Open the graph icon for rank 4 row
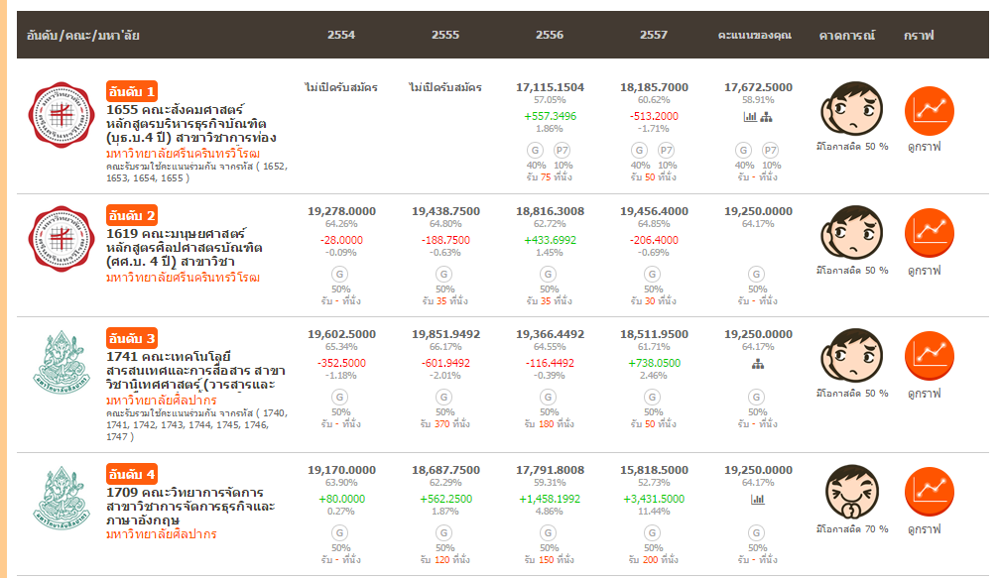The image size is (999, 578). pyautogui.click(x=929, y=492)
